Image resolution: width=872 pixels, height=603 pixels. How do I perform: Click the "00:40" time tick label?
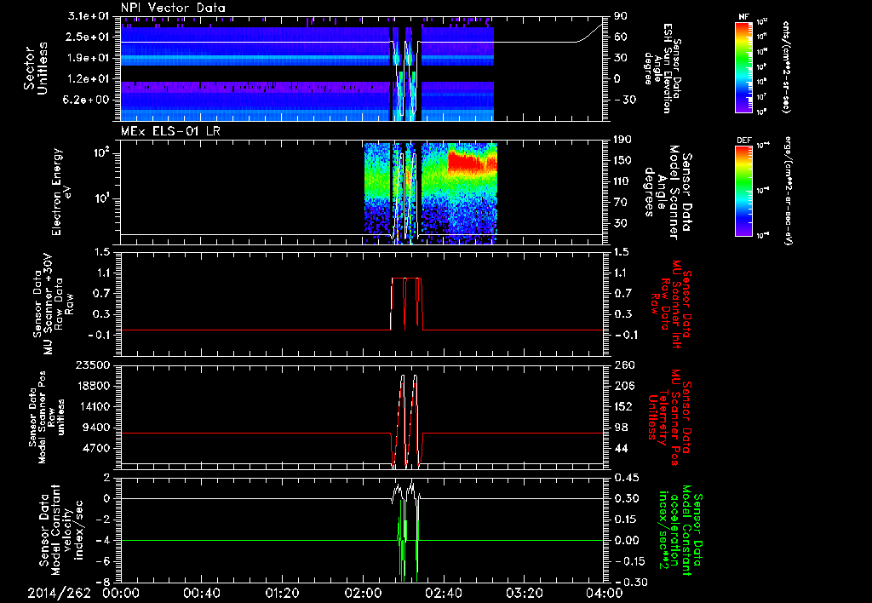[201, 593]
